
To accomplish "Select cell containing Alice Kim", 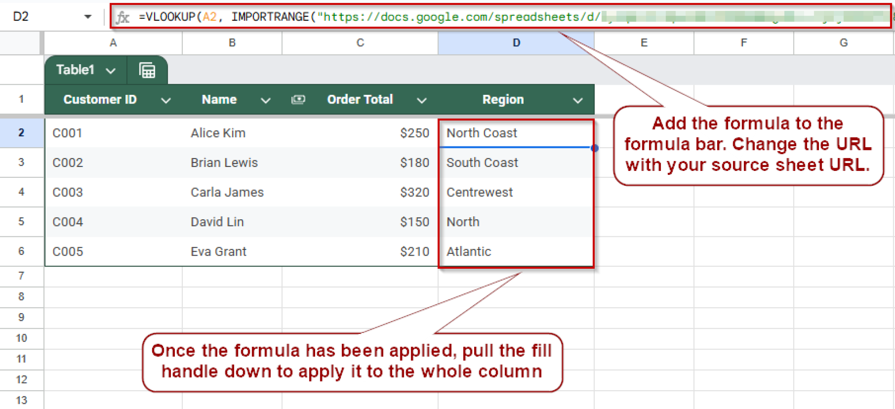I will point(218,133).
